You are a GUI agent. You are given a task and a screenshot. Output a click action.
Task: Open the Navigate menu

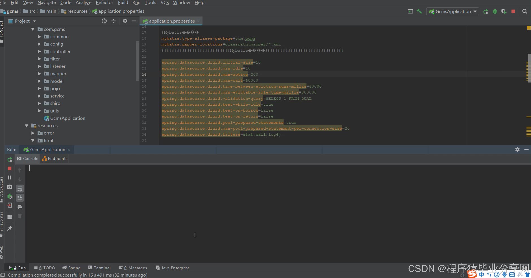47,3
